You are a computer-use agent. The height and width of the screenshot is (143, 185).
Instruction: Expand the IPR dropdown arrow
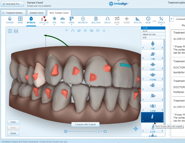tap(54, 25)
